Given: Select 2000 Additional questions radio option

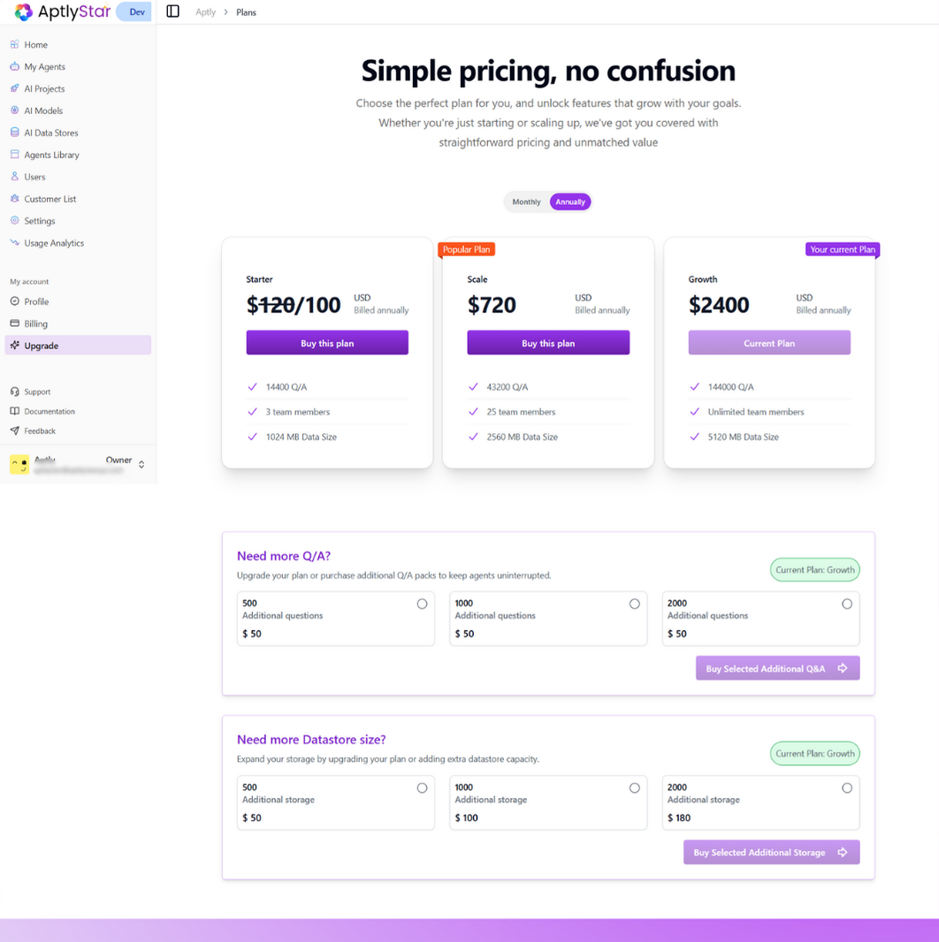Looking at the screenshot, I should [847, 604].
